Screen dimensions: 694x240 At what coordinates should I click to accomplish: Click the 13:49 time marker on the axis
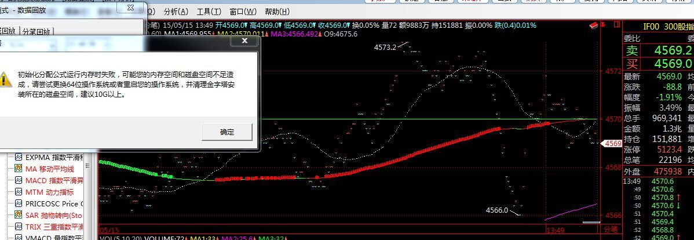tap(556, 230)
